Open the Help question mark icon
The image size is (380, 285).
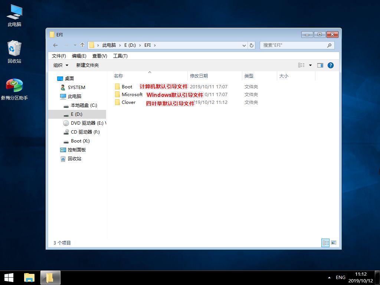(330, 65)
